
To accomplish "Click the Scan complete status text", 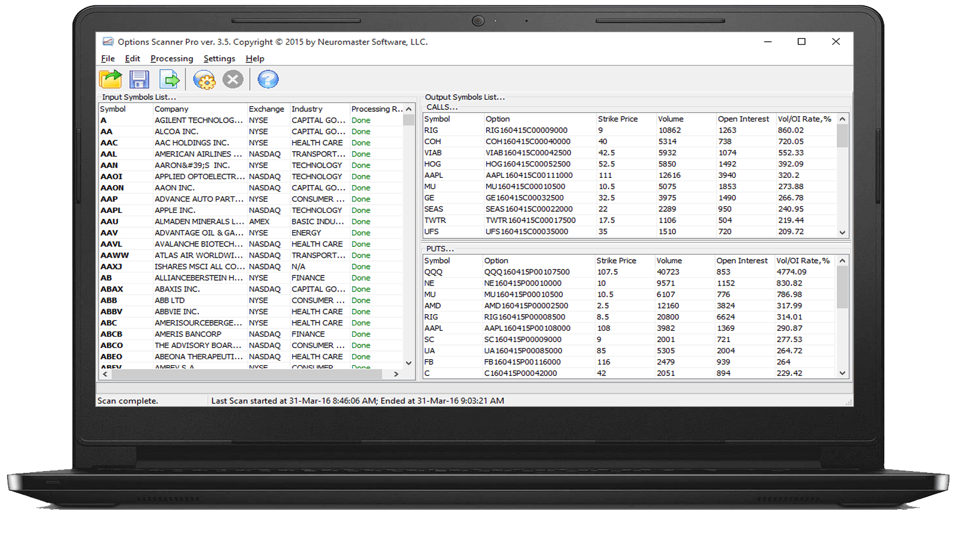I will pos(127,401).
